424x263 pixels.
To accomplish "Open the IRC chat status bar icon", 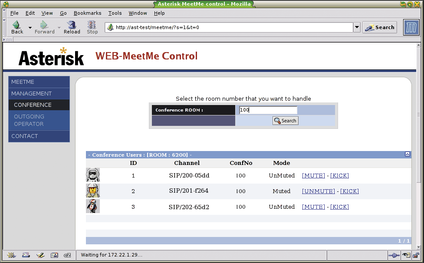I will click(x=67, y=255).
